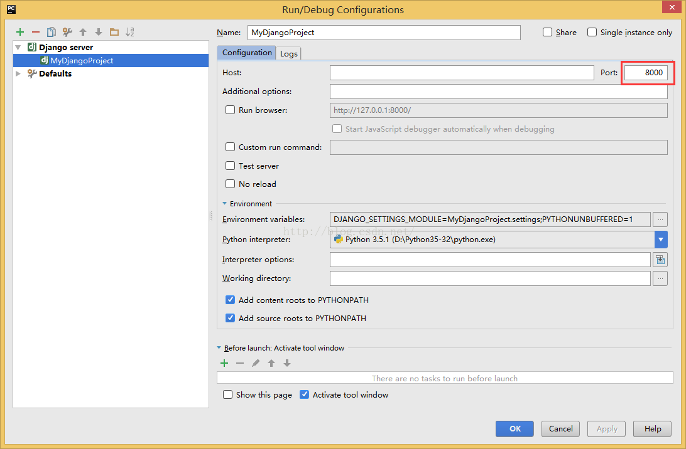The height and width of the screenshot is (449, 686).
Task: Click the Working directory input
Action: 490,278
